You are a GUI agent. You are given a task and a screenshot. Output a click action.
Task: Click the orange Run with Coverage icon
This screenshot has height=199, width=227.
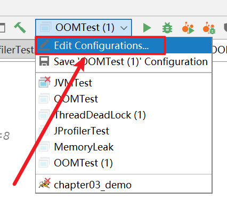[x=188, y=28]
